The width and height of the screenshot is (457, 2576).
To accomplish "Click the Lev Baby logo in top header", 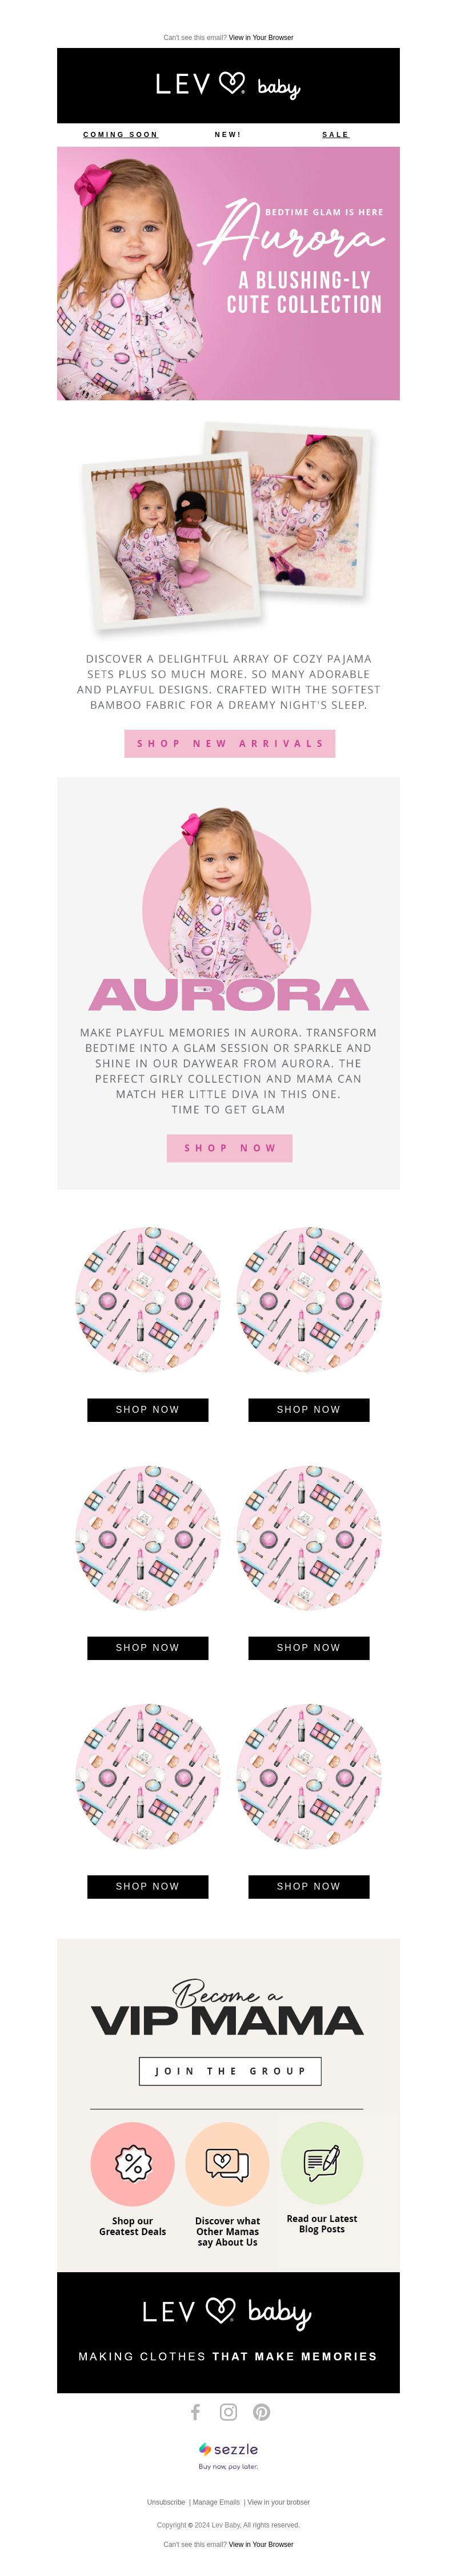I will [x=228, y=85].
